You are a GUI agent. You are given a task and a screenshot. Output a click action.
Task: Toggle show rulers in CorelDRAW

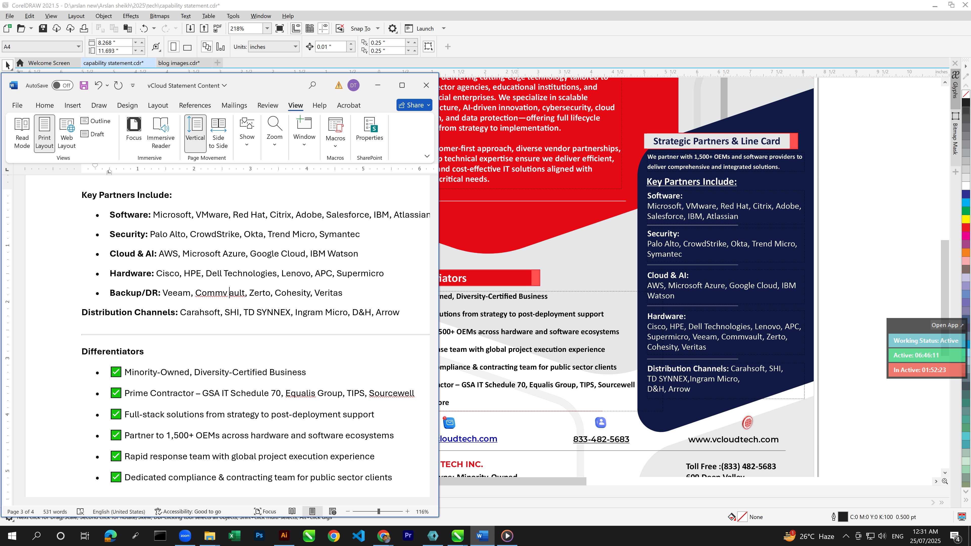coord(296,28)
